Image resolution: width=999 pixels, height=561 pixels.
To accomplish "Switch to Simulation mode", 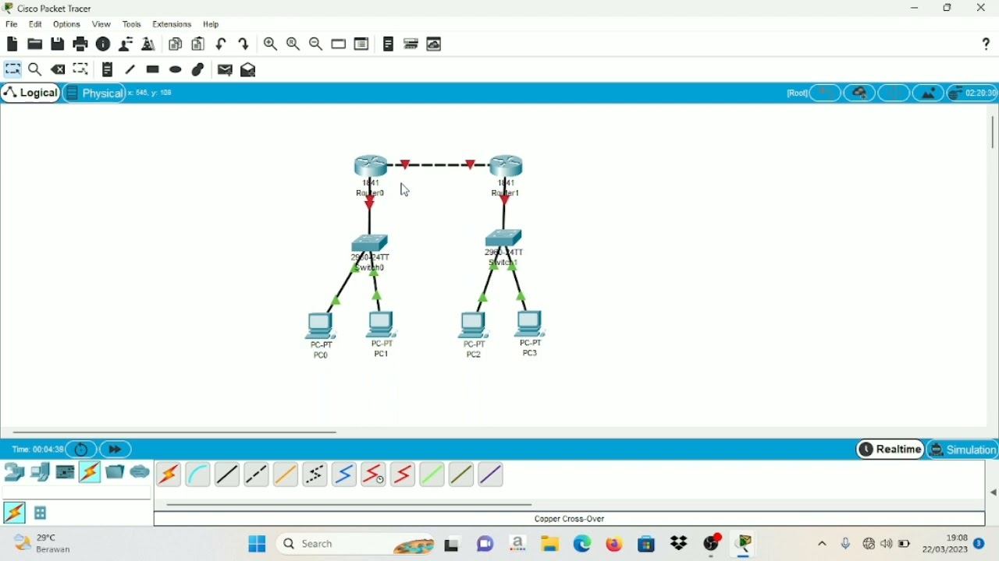I will (964, 450).
